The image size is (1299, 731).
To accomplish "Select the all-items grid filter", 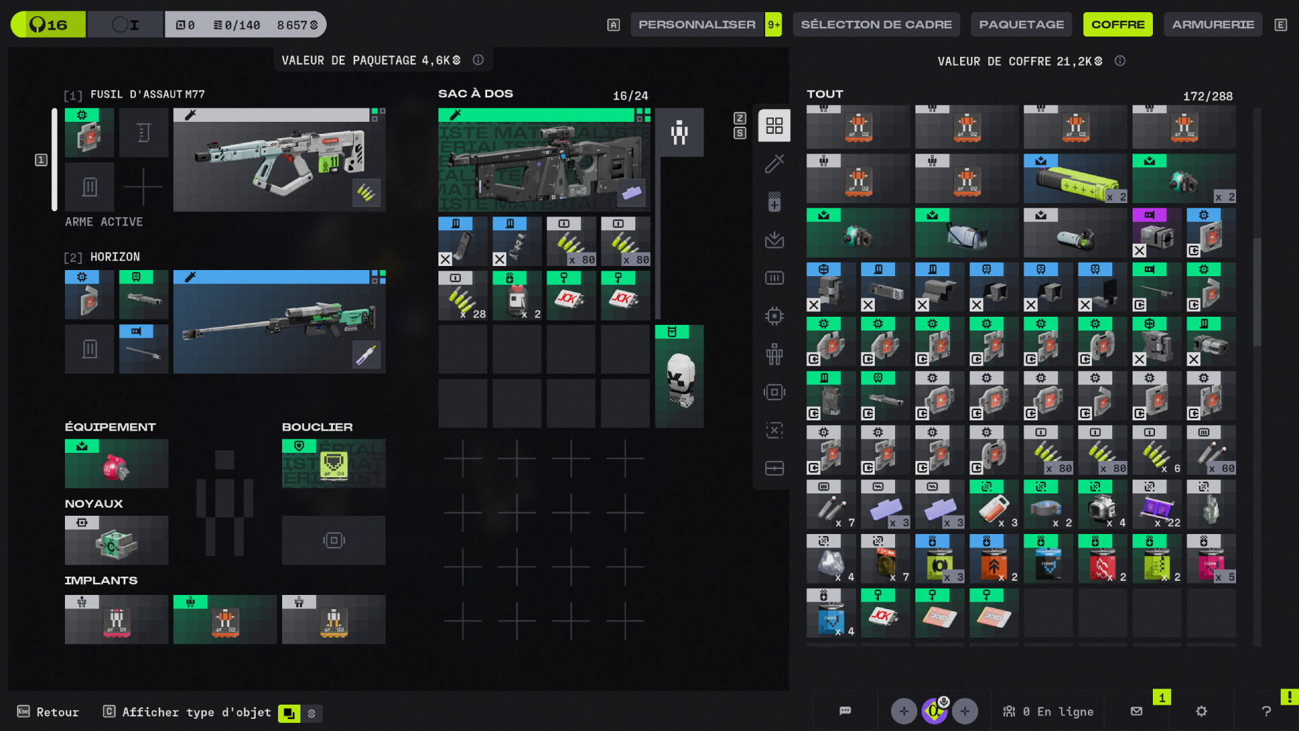I will coord(774,126).
